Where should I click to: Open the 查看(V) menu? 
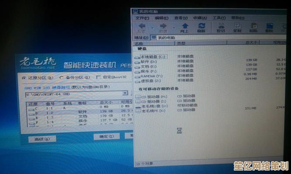point(181,18)
